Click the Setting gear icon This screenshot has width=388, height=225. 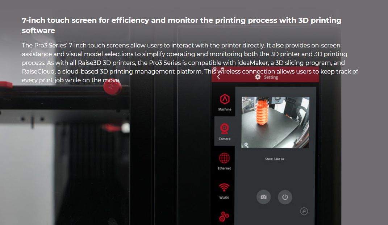258,77
